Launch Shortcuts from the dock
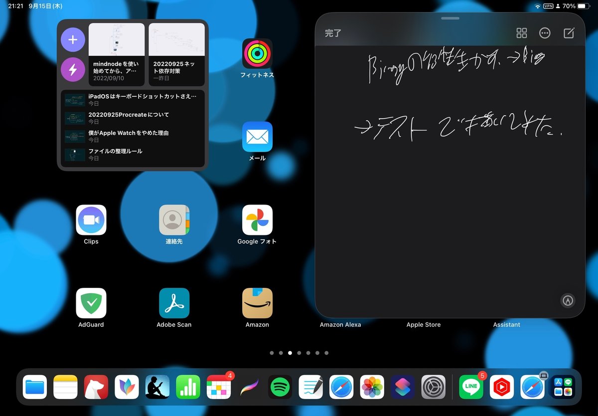 tap(403, 387)
